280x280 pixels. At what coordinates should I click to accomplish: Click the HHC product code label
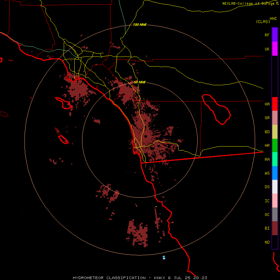(273, 19)
